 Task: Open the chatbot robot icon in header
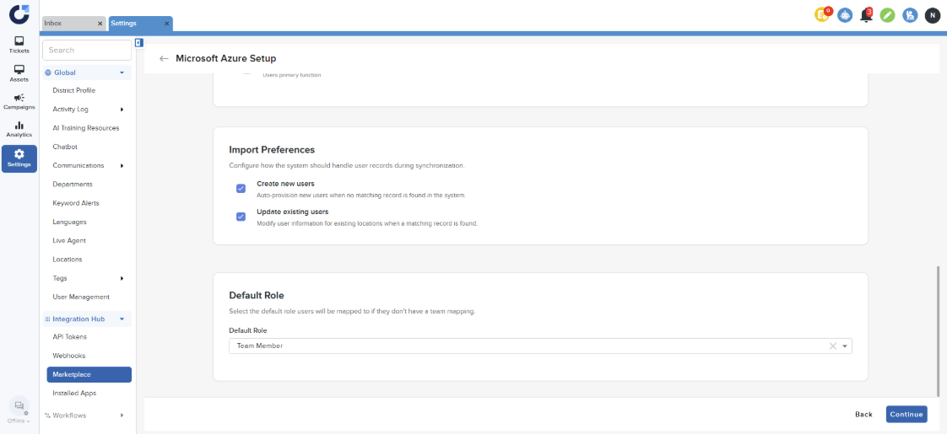coord(844,15)
